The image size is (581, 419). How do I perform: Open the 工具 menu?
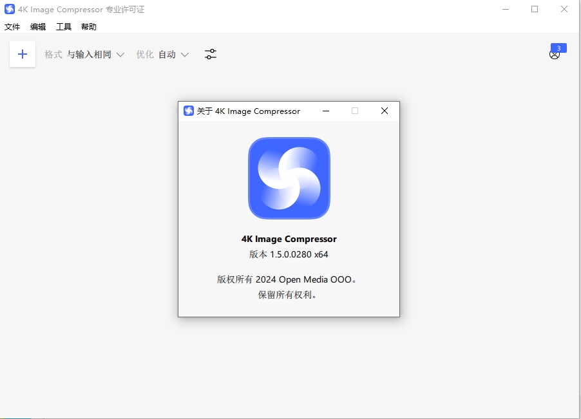click(x=63, y=26)
